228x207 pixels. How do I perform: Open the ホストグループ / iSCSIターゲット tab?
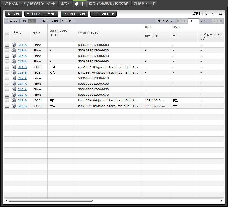click(29, 4)
